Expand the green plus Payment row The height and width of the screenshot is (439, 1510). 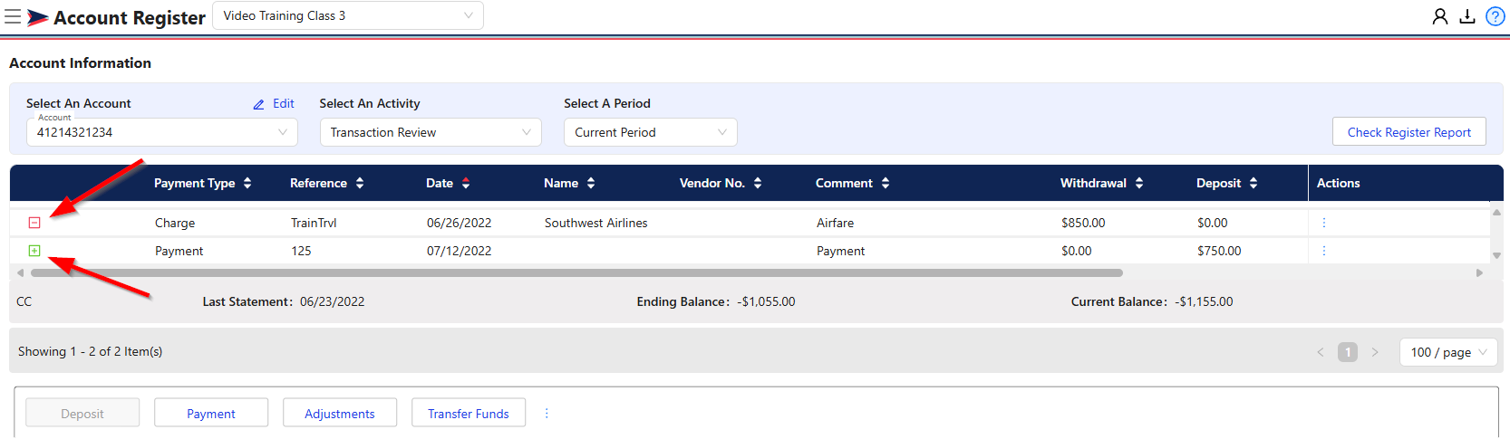(x=34, y=251)
